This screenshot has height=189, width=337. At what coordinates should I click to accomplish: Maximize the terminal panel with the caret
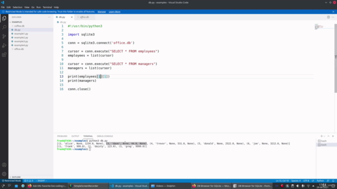(x=328, y=136)
